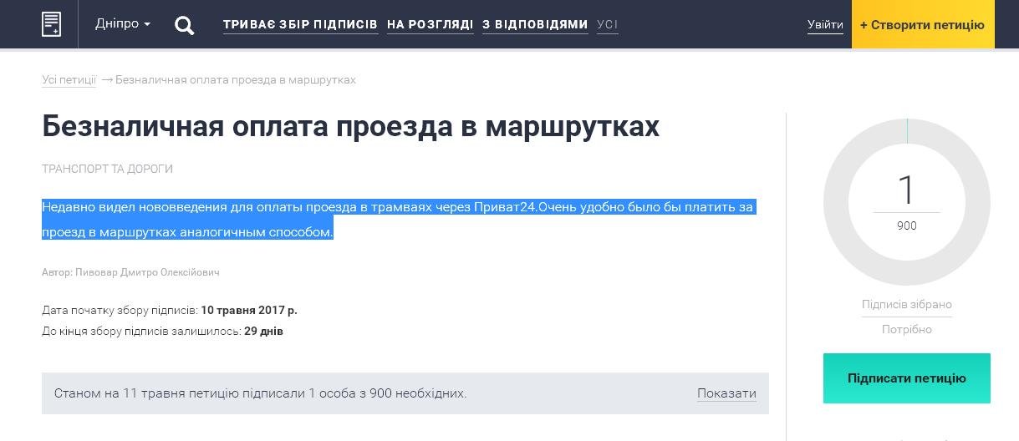Click the start date 10 травня 2017
Screen dimensions: 1019x441
point(248,310)
